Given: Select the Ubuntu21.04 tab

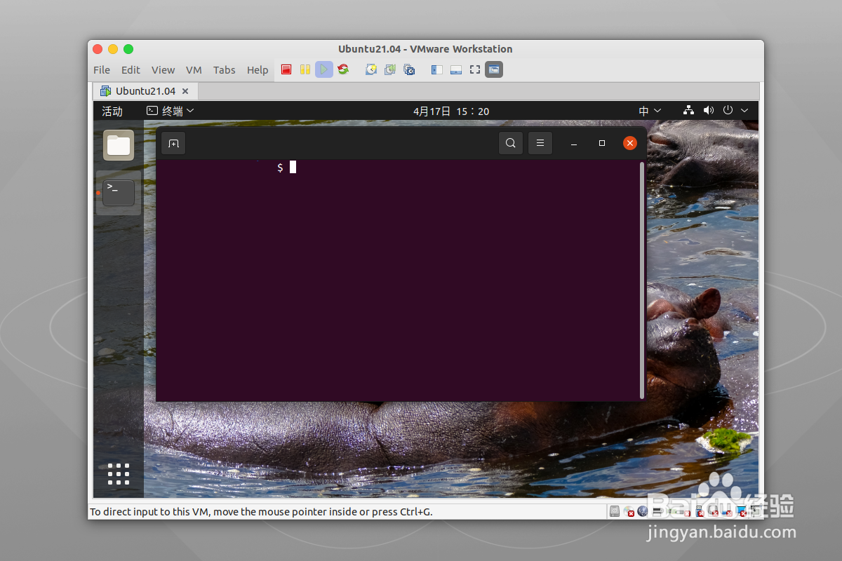Looking at the screenshot, I should [x=145, y=90].
